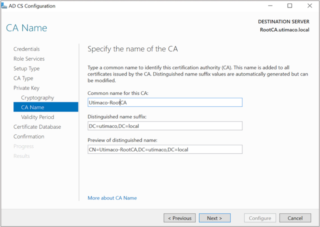Open the Certificate Database step
The image size is (320, 227).
37,127
